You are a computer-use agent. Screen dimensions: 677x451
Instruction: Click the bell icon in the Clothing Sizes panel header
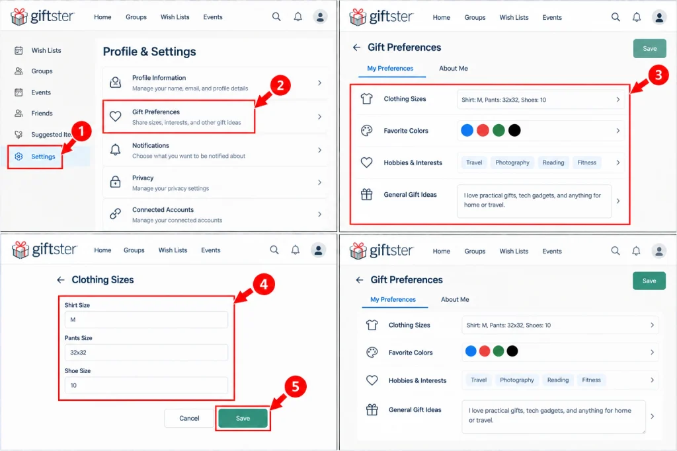[296, 250]
